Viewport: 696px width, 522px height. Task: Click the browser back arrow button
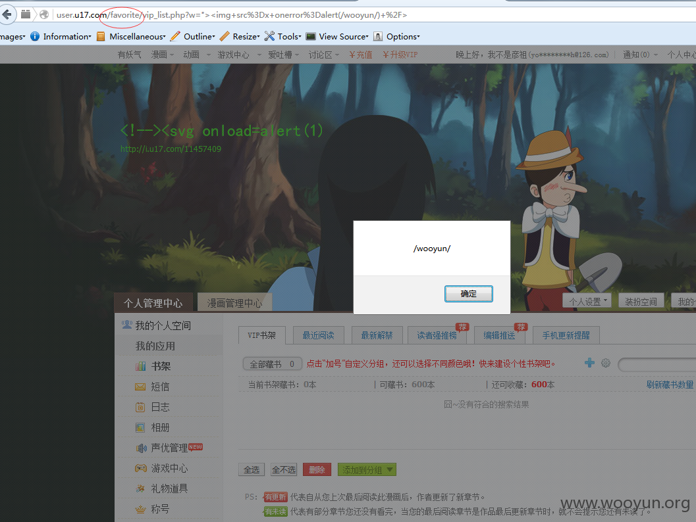pos(7,14)
